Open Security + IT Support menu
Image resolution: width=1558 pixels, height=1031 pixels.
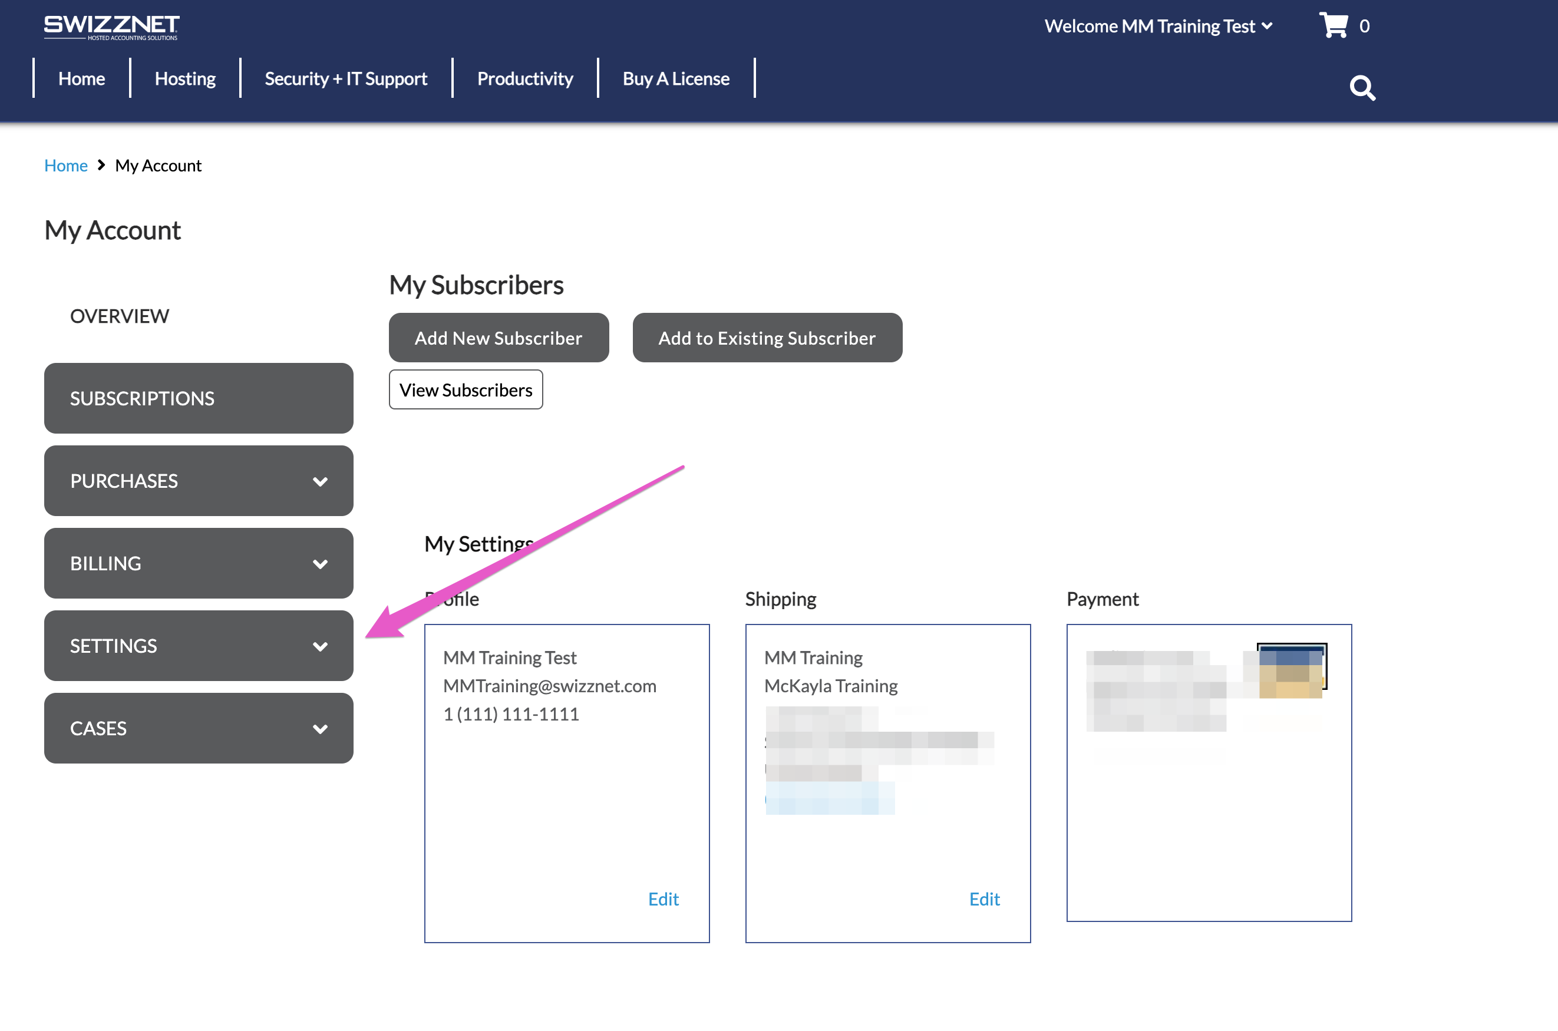(346, 78)
